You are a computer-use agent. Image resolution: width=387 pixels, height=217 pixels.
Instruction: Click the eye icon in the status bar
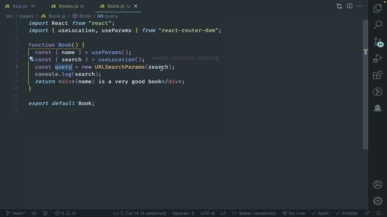(x=34, y=213)
